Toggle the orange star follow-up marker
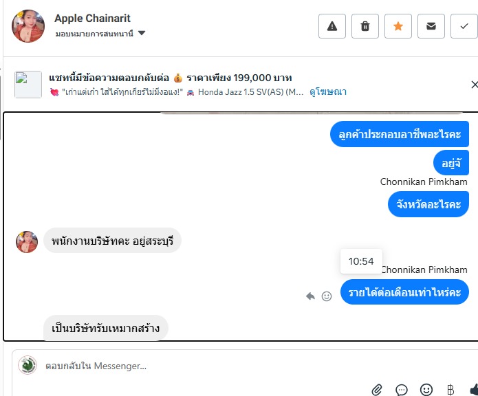Viewport: 478px width, 396px height. 398,26
